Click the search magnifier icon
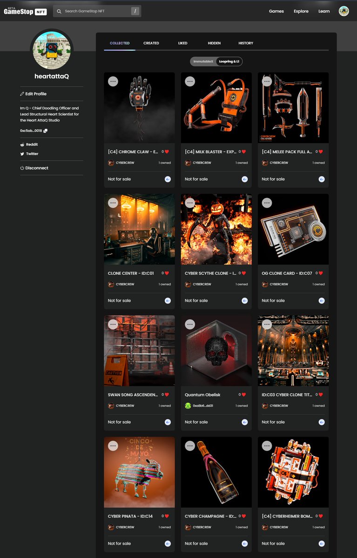Image resolution: width=357 pixels, height=558 pixels. point(59,11)
